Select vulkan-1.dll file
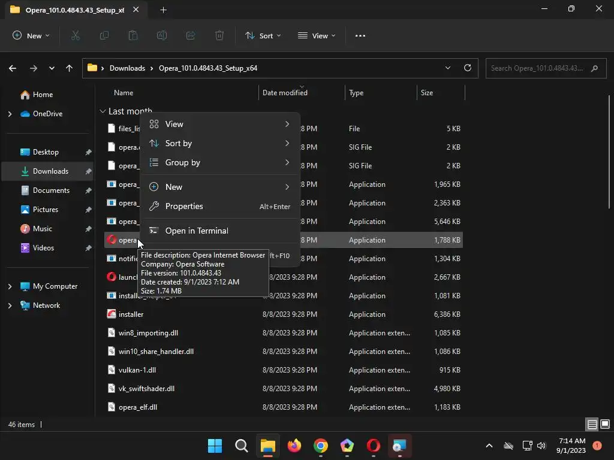Image resolution: width=614 pixels, height=460 pixels. click(x=284, y=370)
